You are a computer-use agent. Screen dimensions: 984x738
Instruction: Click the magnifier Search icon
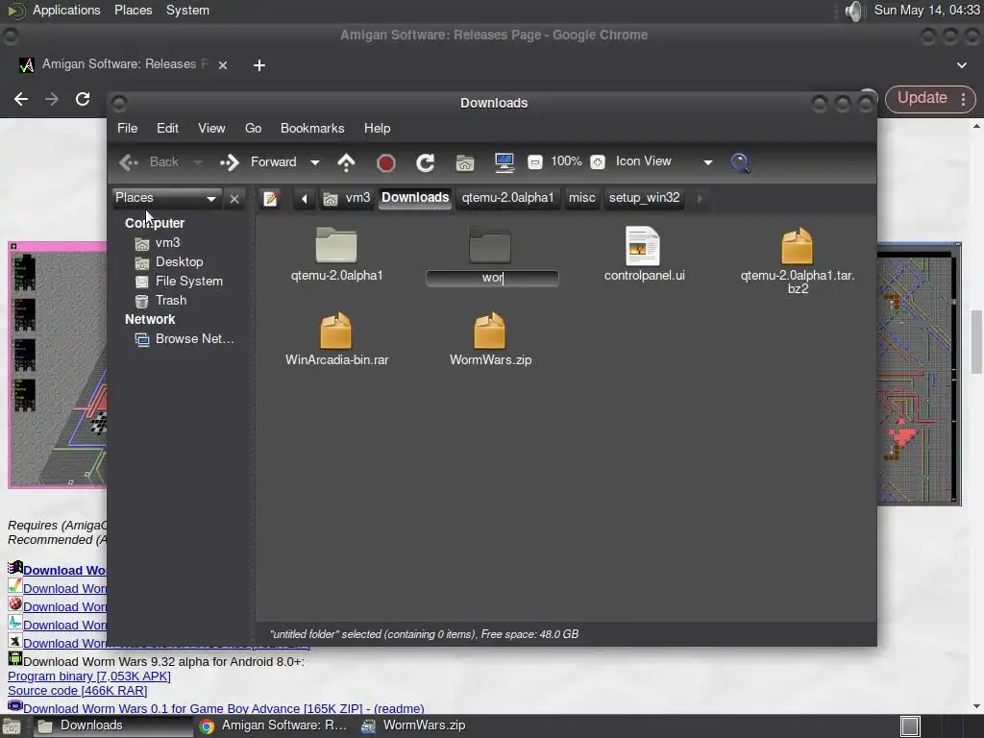point(741,162)
